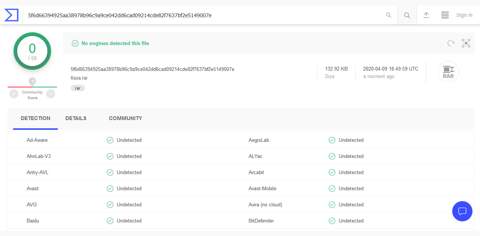Click the 0/59 detection score circle

click(32, 51)
